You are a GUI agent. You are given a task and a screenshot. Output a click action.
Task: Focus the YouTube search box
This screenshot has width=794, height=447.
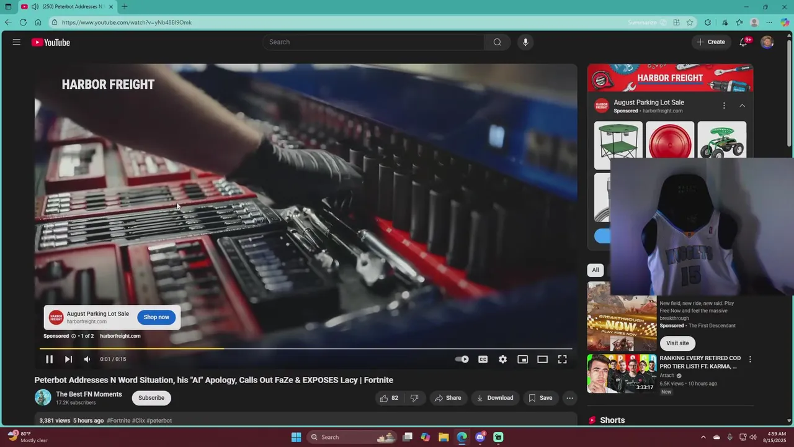click(373, 42)
